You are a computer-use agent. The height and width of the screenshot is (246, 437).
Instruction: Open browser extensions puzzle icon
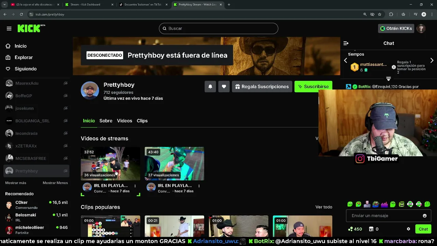click(x=391, y=14)
